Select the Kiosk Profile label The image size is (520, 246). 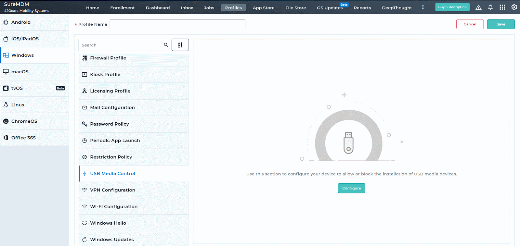[105, 75]
